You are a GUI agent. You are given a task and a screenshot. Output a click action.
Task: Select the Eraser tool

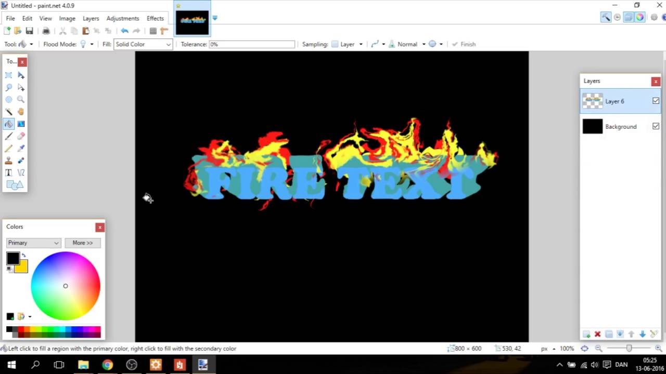coord(21,136)
